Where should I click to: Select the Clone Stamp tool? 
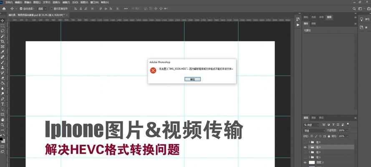pos(3,67)
